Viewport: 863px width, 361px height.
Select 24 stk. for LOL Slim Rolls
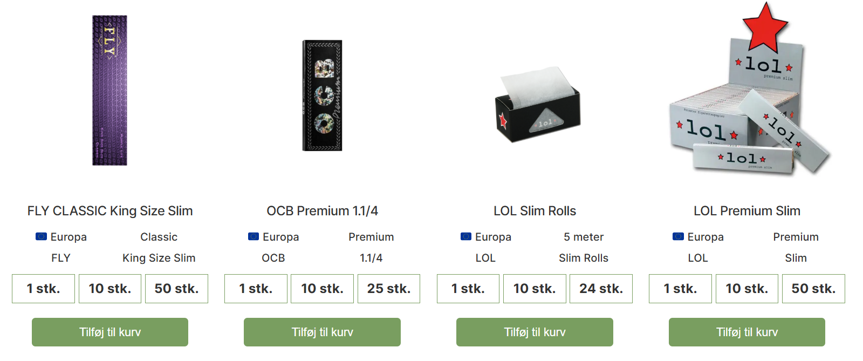point(601,289)
